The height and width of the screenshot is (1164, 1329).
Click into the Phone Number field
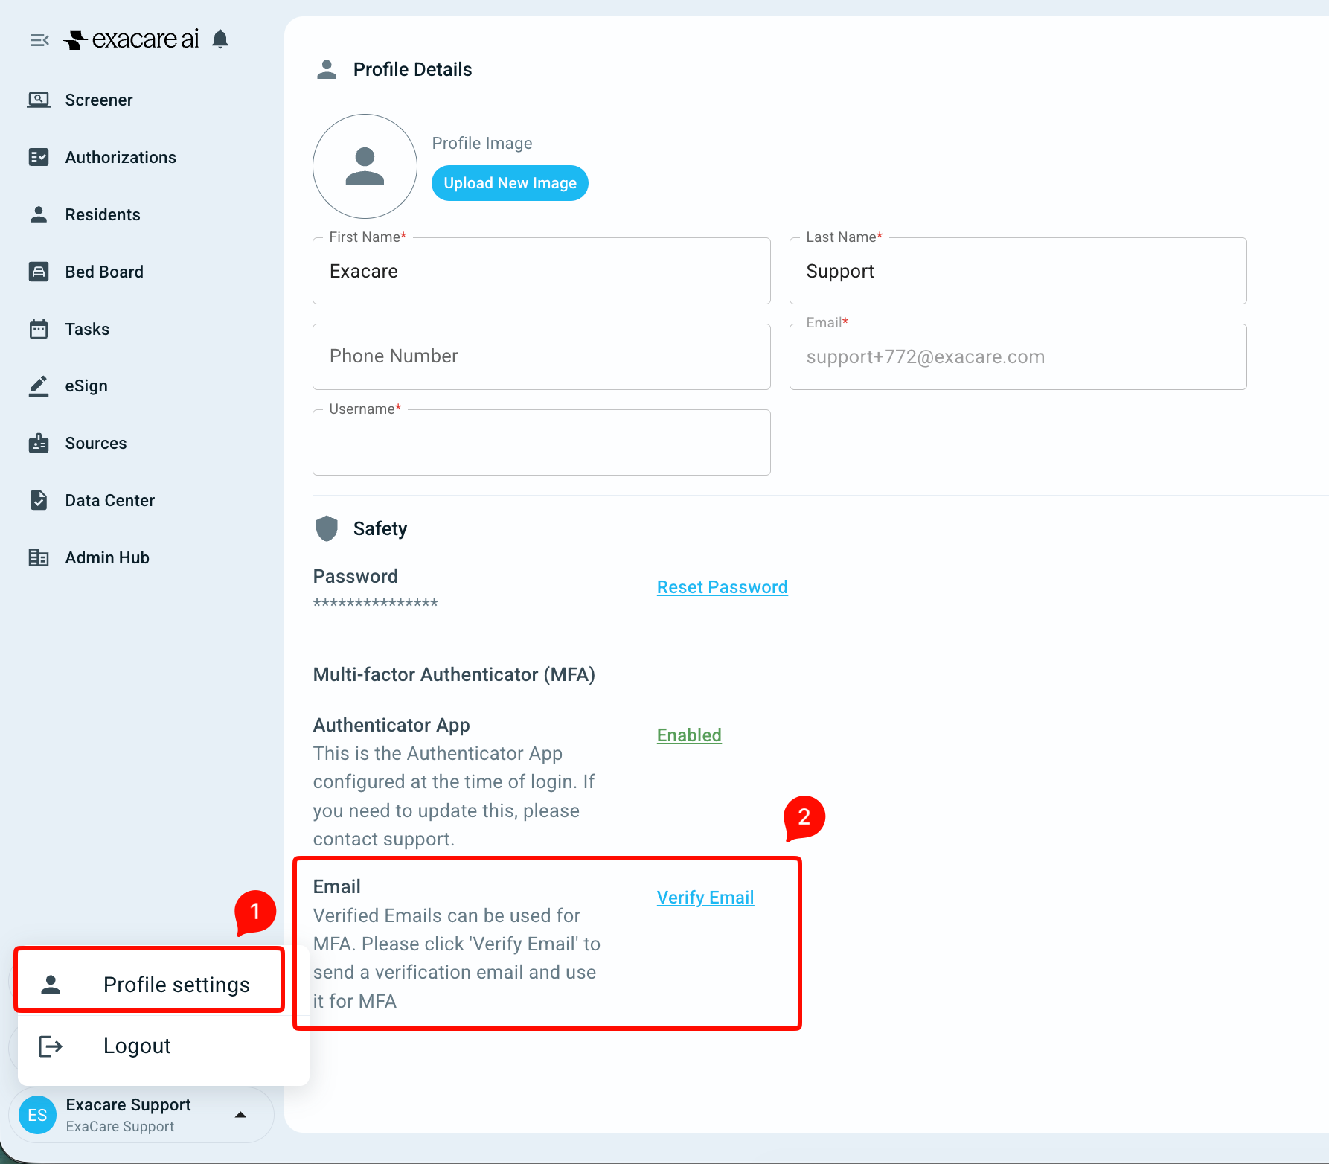pyautogui.click(x=542, y=356)
